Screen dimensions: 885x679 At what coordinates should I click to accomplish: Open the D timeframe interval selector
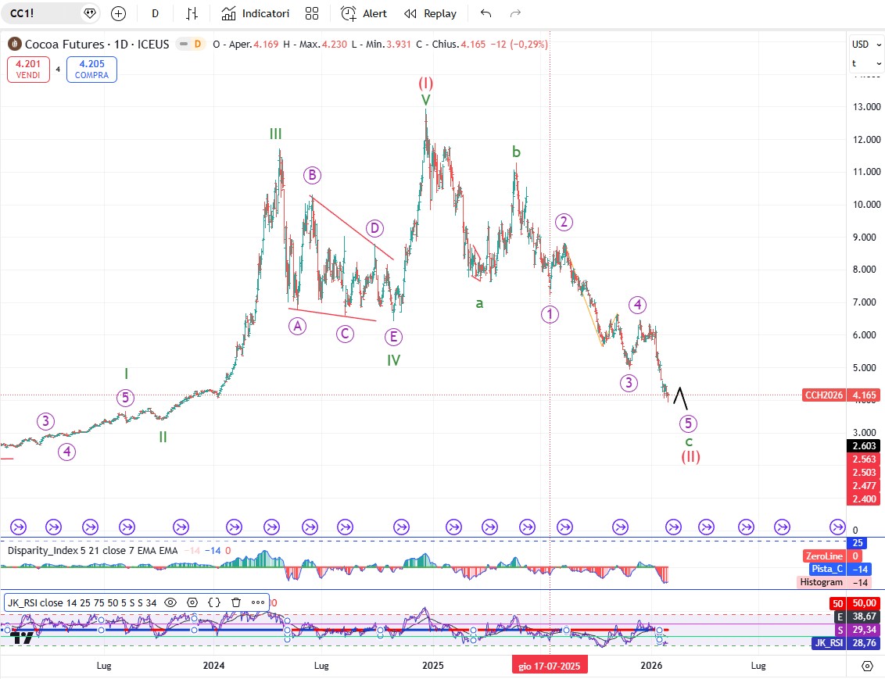coord(156,13)
